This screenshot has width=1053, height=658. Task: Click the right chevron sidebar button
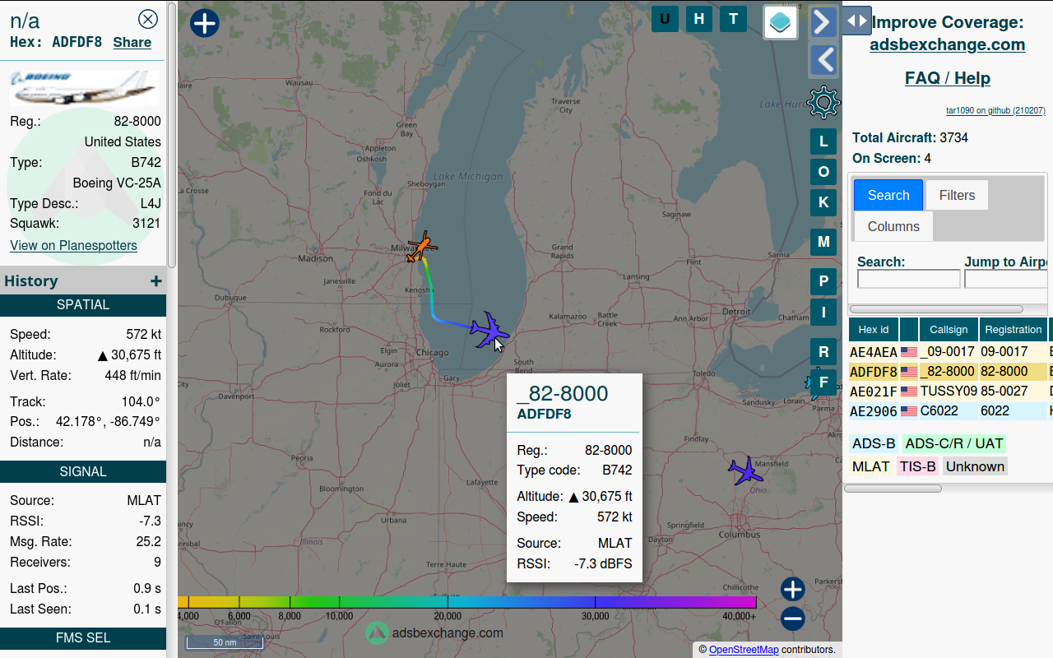click(x=823, y=22)
